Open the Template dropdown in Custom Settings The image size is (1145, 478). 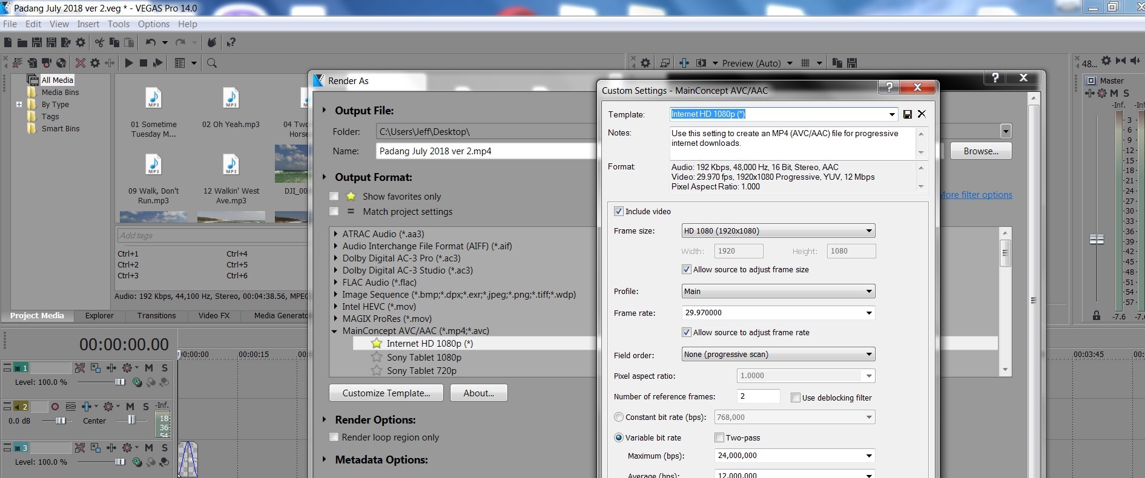coord(892,114)
